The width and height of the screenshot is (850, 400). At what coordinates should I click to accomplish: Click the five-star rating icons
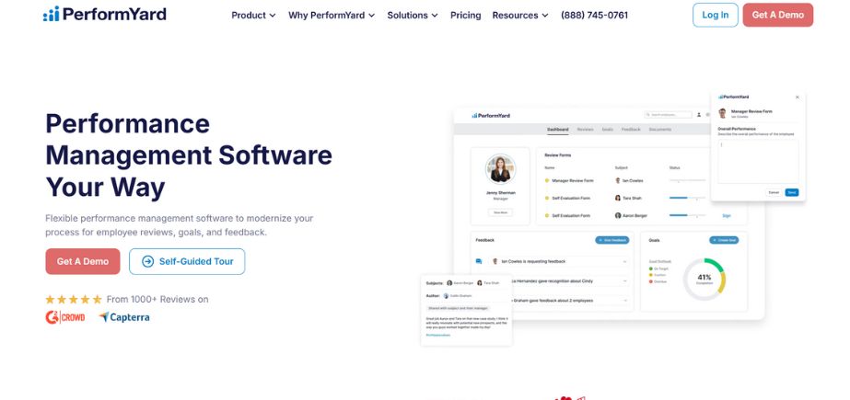pyautogui.click(x=73, y=300)
